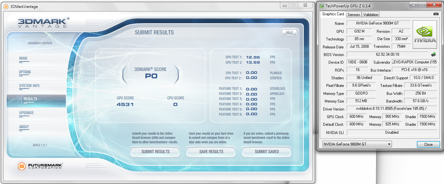444x184 pixels.
Task: Click the Memory Type value GDDR3
Action: pyautogui.click(x=361, y=93)
